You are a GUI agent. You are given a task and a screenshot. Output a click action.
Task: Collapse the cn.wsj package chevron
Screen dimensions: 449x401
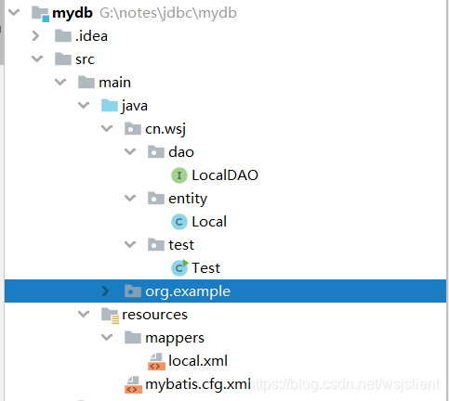pos(107,129)
